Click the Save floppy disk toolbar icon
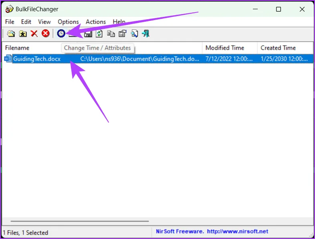The width and height of the screenshot is (315, 239). point(88,34)
